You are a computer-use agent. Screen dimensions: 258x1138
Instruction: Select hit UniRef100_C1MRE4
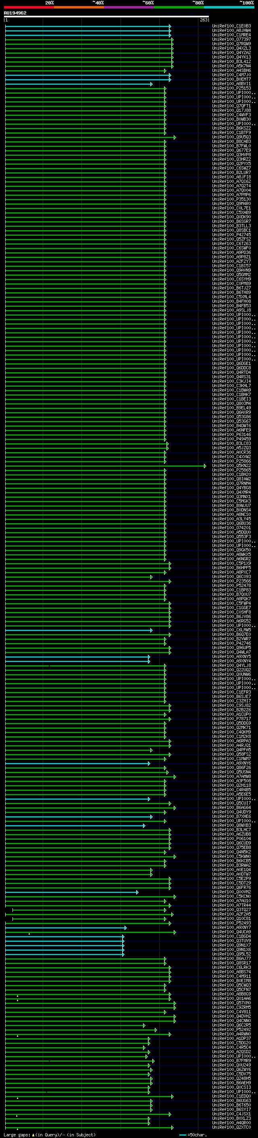231,35
